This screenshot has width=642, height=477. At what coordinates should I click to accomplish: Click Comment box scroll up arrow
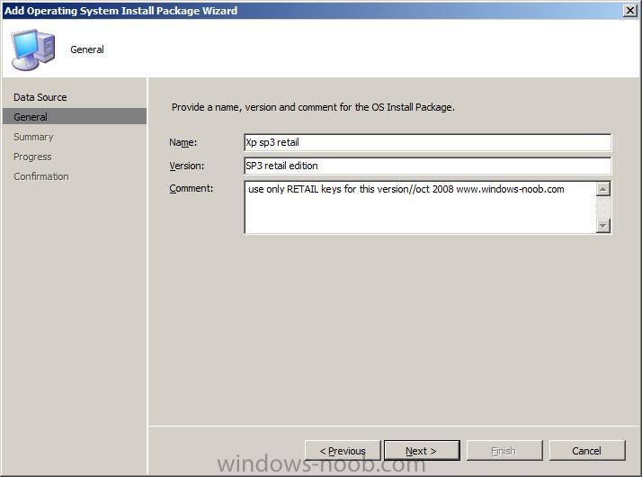[x=603, y=189]
